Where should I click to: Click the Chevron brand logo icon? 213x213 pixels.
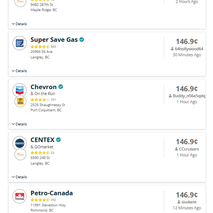coord(20,90)
